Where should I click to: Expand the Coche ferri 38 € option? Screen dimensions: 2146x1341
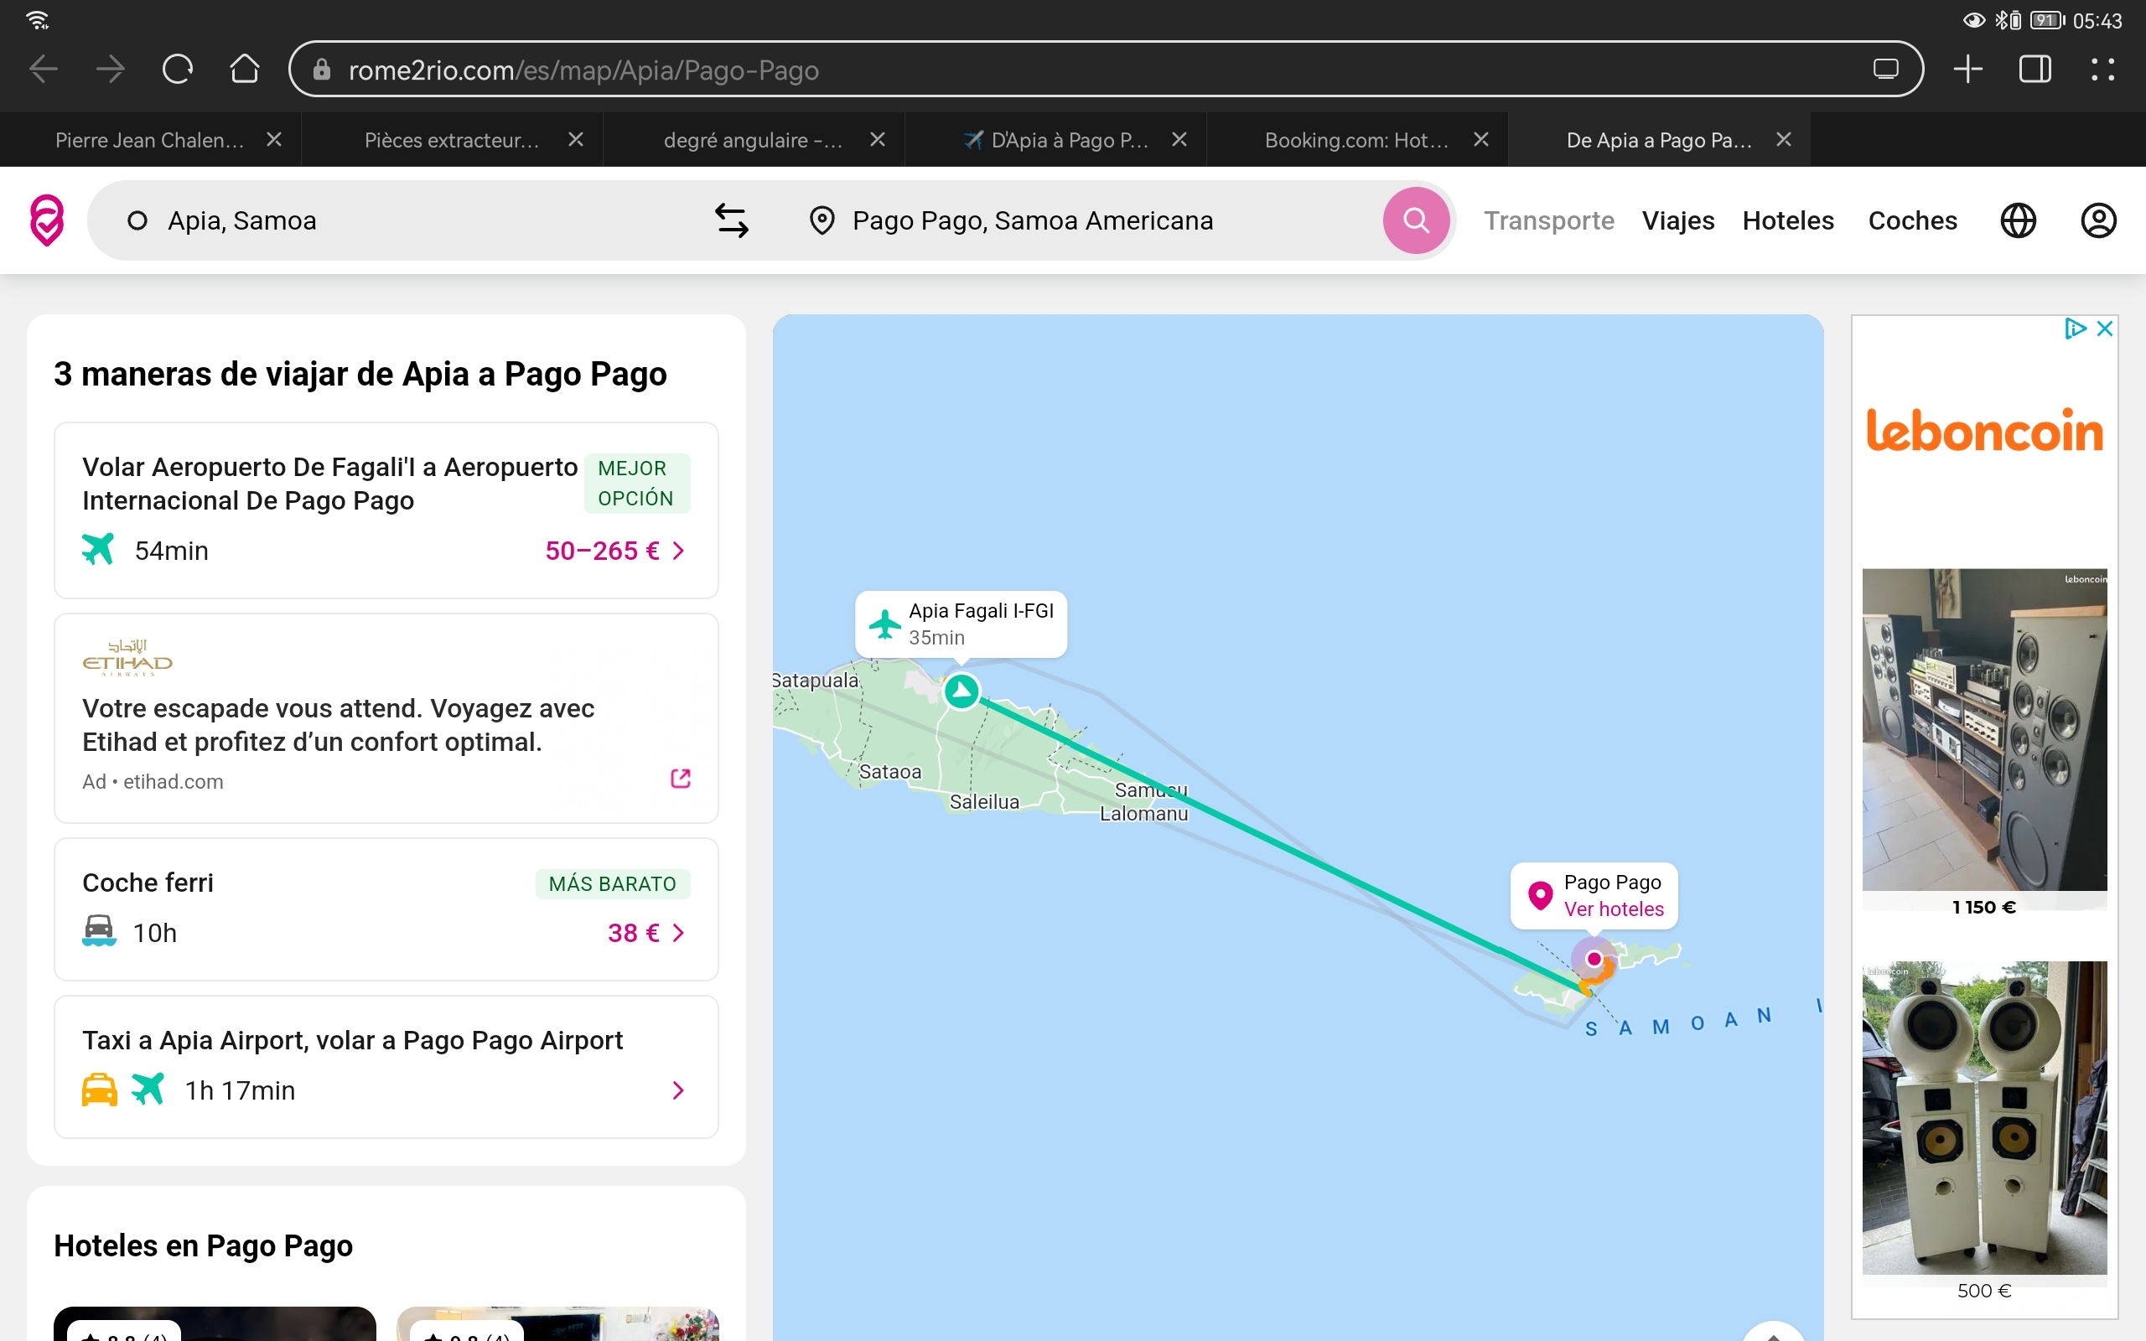(645, 932)
